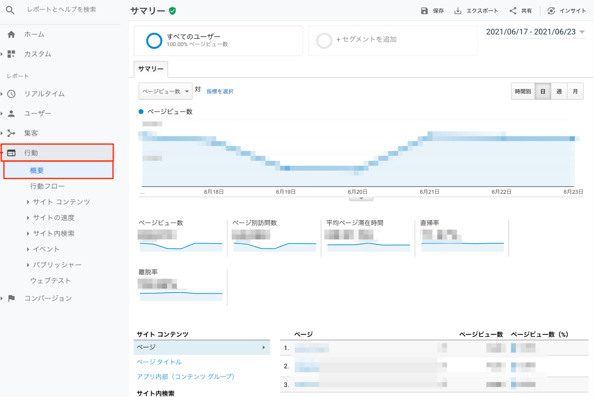
Task: Click the Insights icon
Action: pos(551,11)
